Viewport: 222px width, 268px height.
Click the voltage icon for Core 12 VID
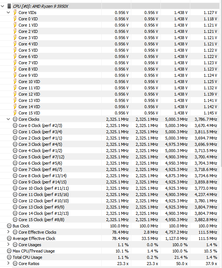[x=15, y=94]
